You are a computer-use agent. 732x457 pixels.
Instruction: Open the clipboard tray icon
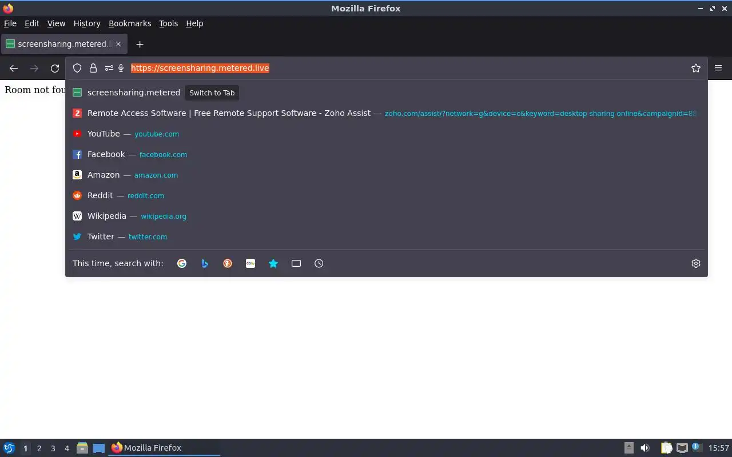click(667, 448)
